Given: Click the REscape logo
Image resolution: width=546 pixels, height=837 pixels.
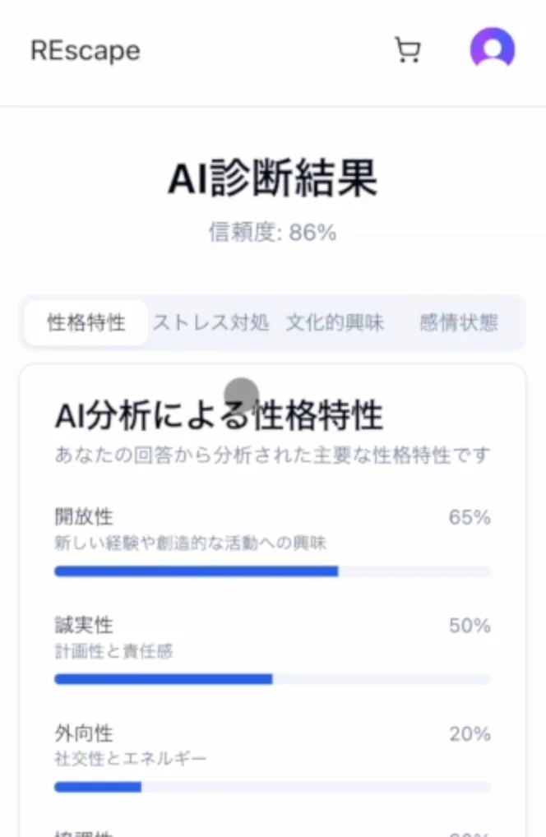Looking at the screenshot, I should pyautogui.click(x=83, y=49).
